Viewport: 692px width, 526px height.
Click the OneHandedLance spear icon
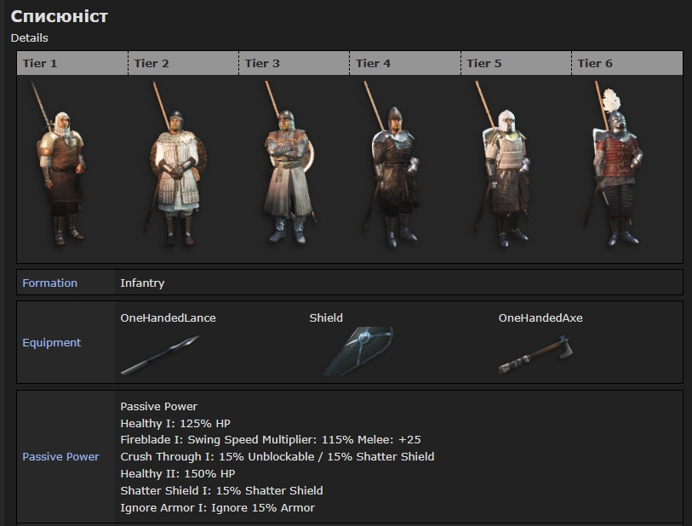pos(160,354)
